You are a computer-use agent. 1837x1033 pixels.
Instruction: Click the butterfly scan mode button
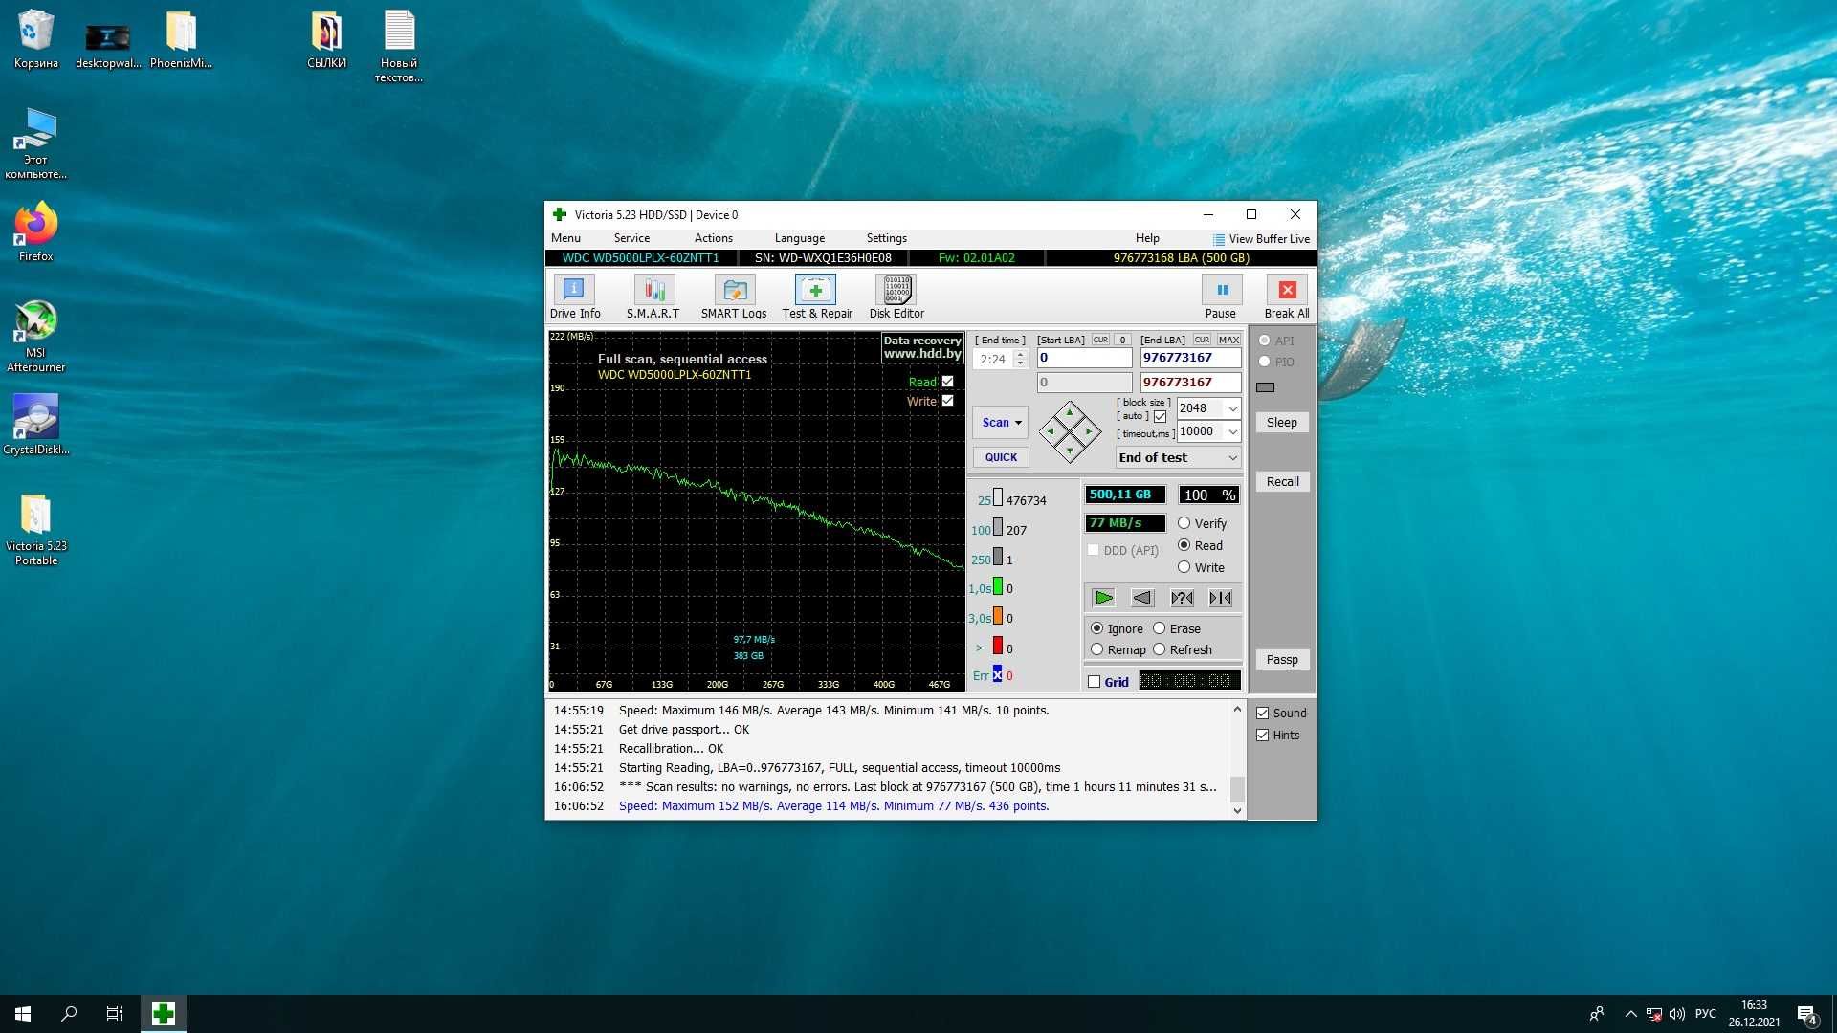(1221, 598)
